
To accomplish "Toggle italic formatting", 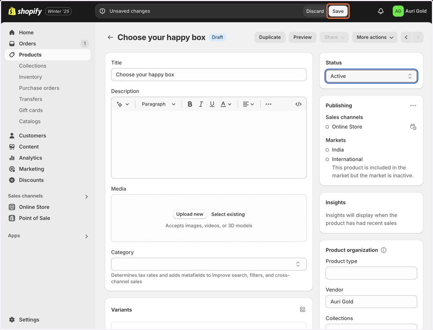I will tap(201, 104).
